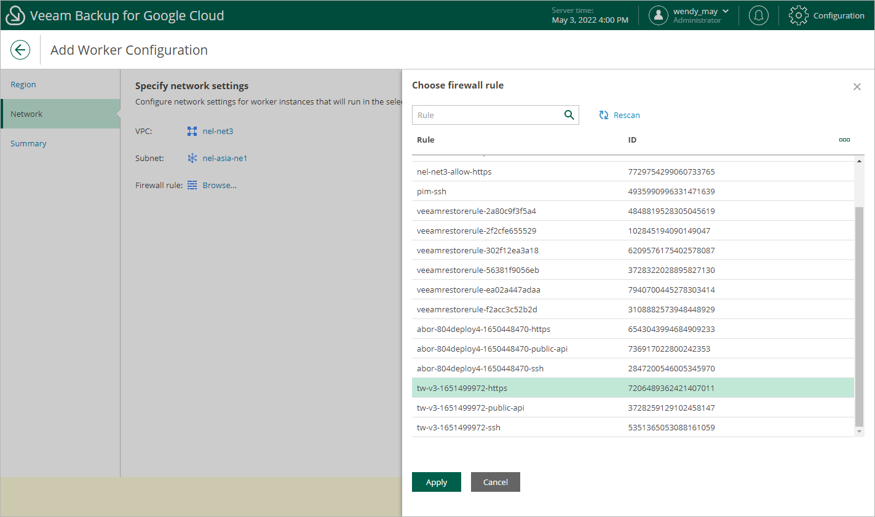Close the Choose firewall rule panel
Screen dimensions: 875x517
pyautogui.click(x=857, y=87)
